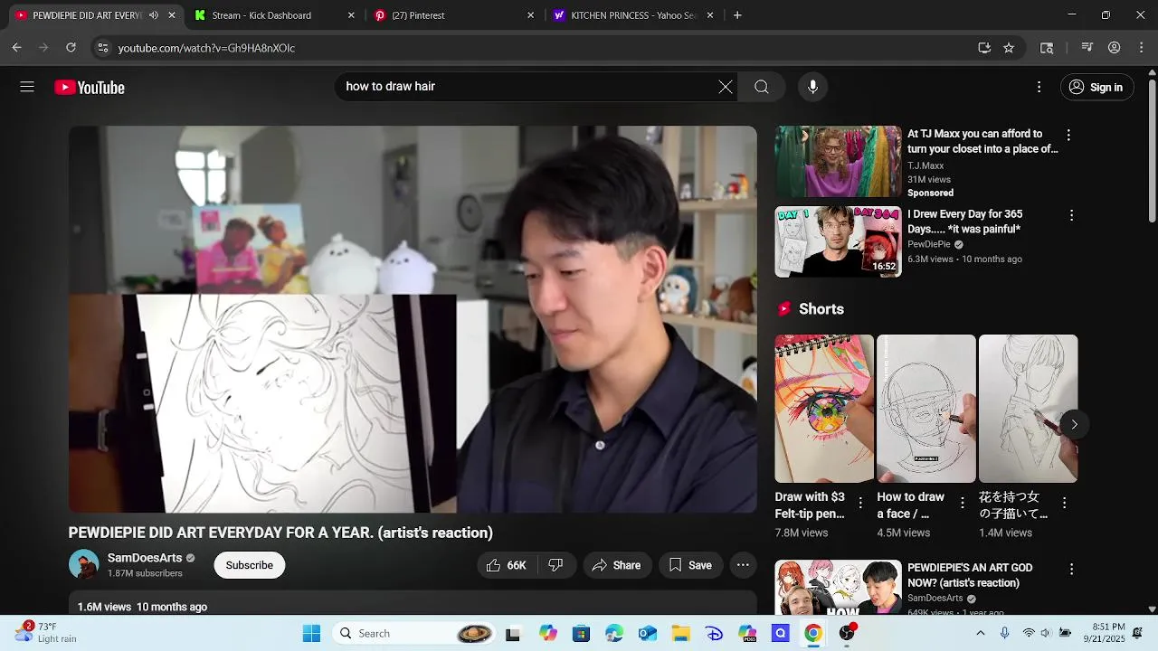Image resolution: width=1158 pixels, height=651 pixels.
Task: Open the How to draw a face short
Action: coord(926,409)
